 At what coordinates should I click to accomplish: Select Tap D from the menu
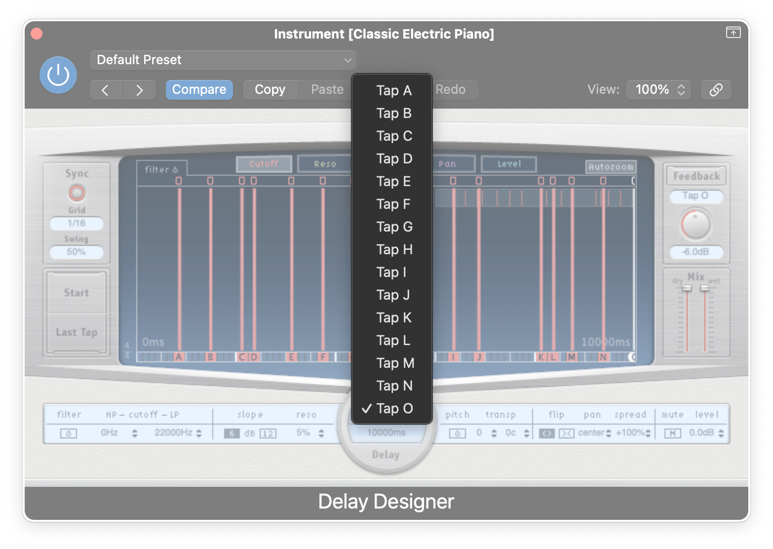[x=392, y=158]
